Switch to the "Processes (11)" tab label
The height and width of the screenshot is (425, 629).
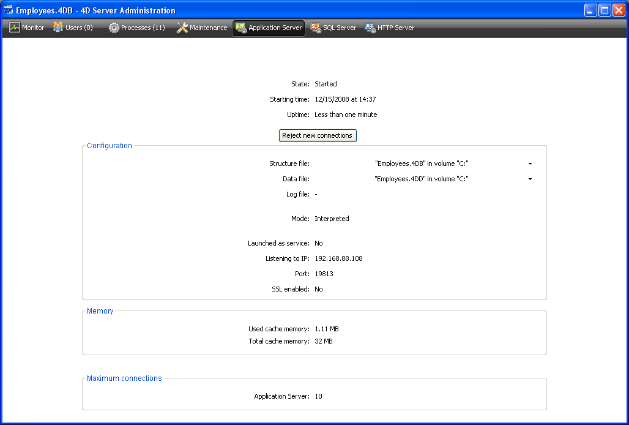143,28
